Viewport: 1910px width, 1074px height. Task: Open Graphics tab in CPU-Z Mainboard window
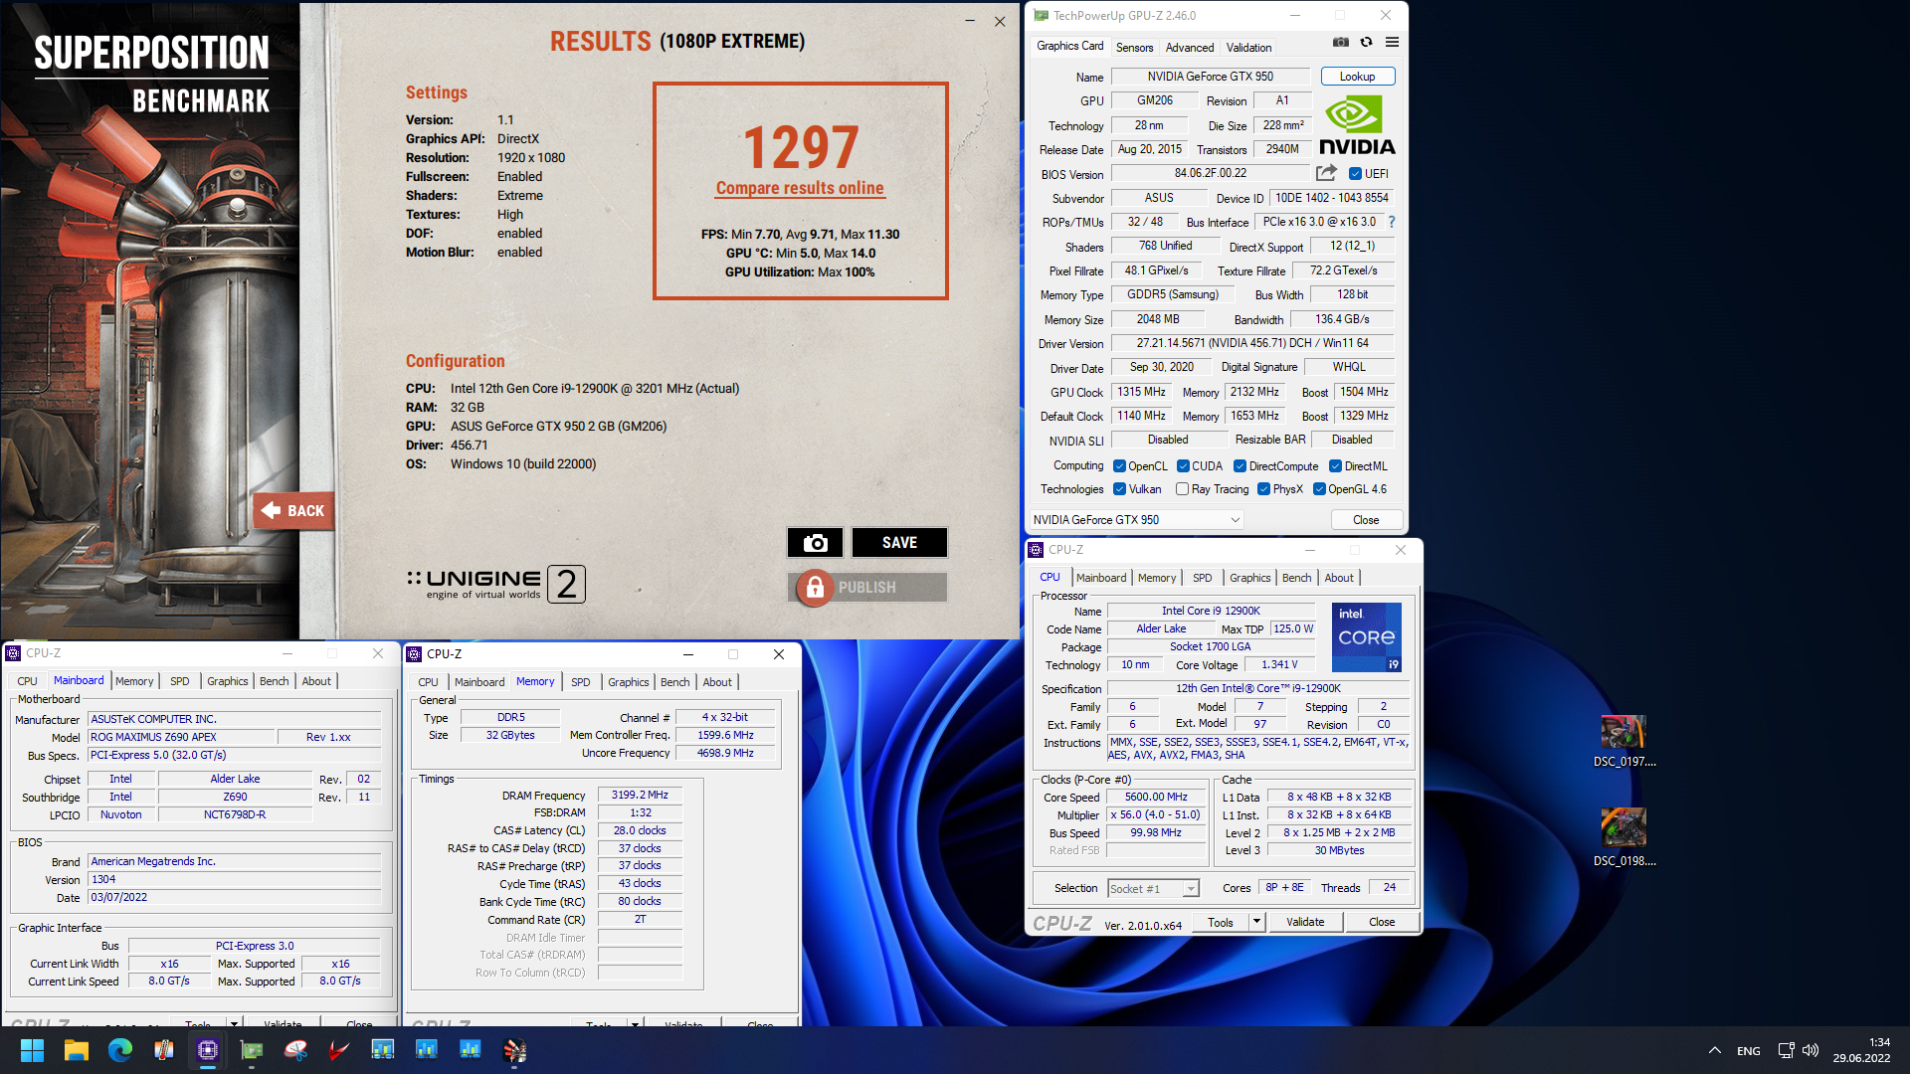click(x=228, y=681)
